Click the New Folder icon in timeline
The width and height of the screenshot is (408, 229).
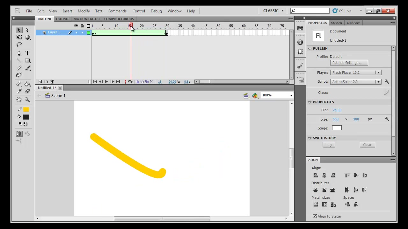tap(46, 82)
